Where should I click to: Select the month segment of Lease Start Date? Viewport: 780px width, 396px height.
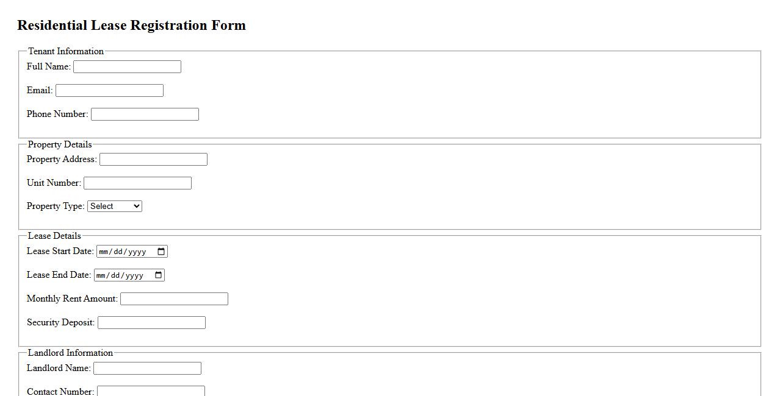[x=103, y=252]
